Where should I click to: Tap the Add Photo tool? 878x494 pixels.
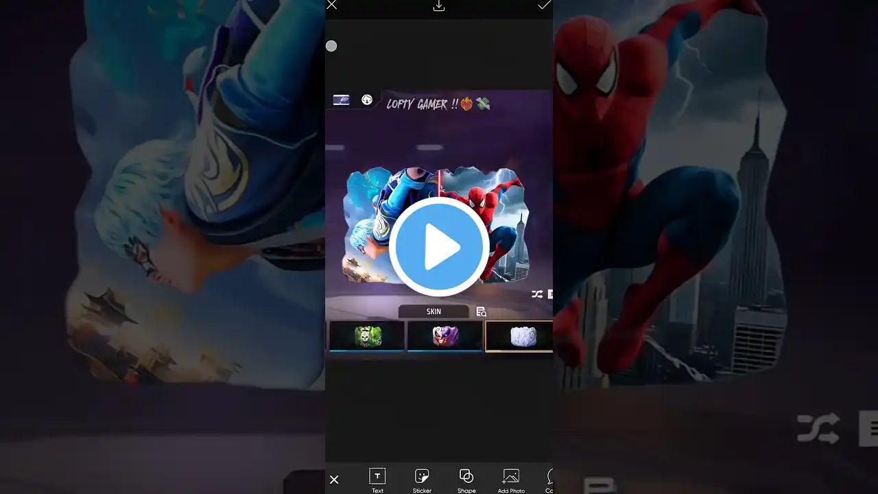coord(511,480)
